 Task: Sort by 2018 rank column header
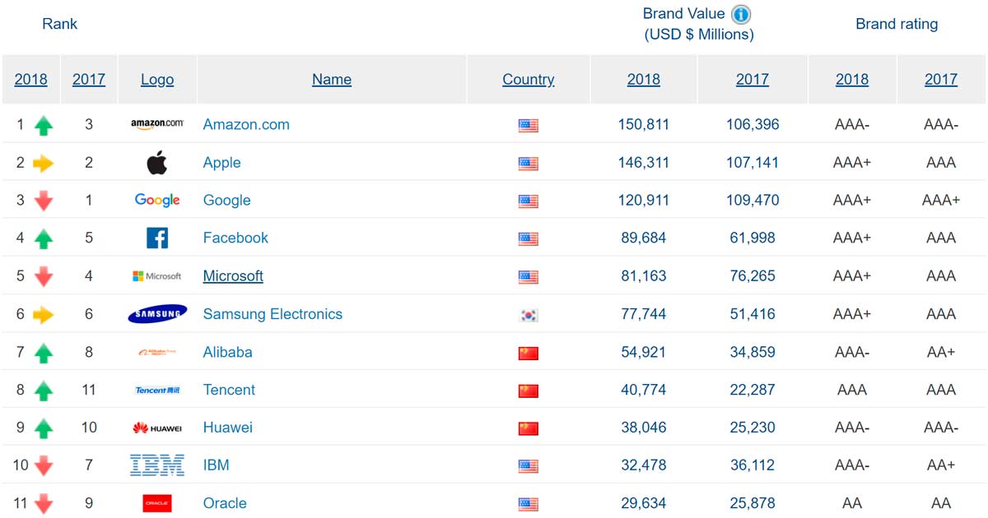coord(31,80)
